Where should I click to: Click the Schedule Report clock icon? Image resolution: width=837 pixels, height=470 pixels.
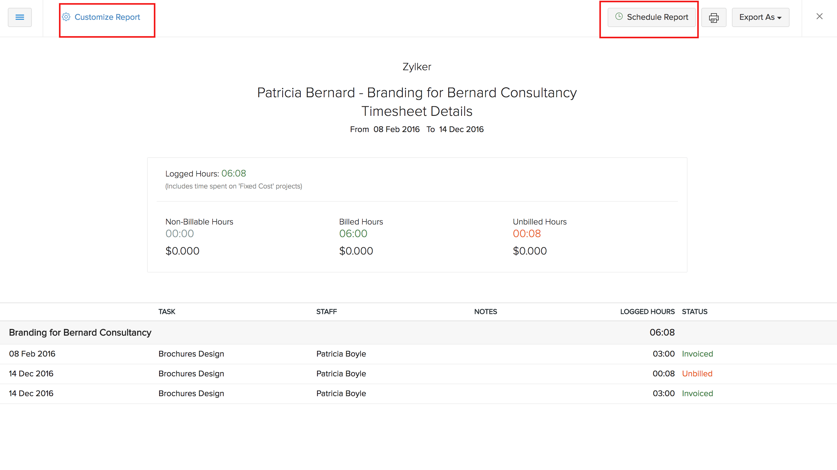[x=619, y=17]
